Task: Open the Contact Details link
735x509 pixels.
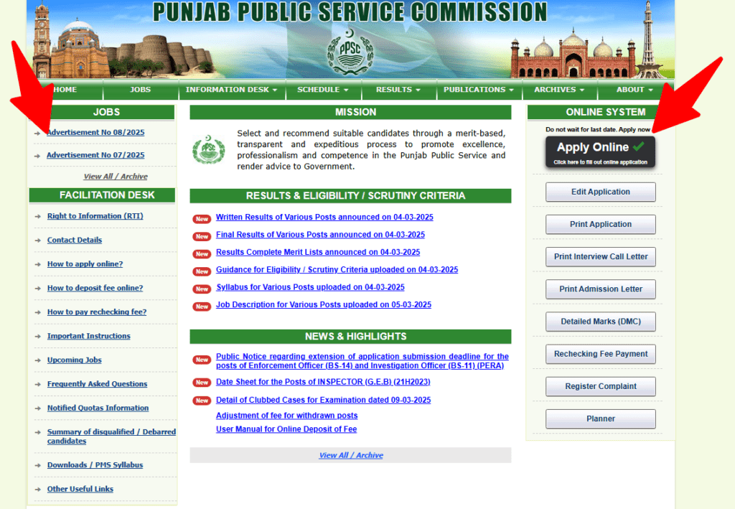Action: coord(75,240)
